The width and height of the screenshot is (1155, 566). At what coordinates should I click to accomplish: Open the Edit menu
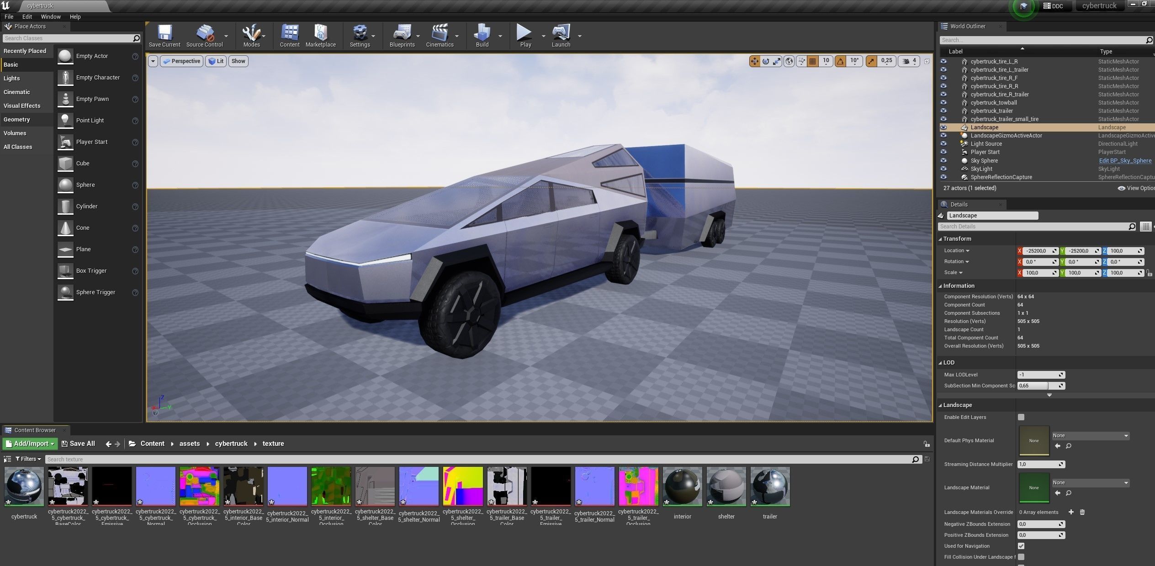27,16
